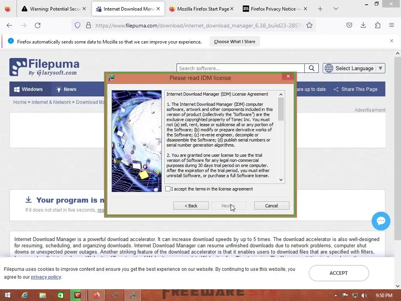Click the Search software field
Screen dimensions: 401x301
tap(240, 68)
